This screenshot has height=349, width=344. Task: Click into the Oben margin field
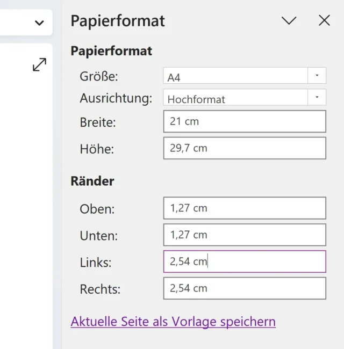245,208
